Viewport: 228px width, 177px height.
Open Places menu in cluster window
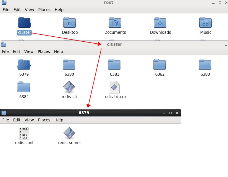point(44,52)
